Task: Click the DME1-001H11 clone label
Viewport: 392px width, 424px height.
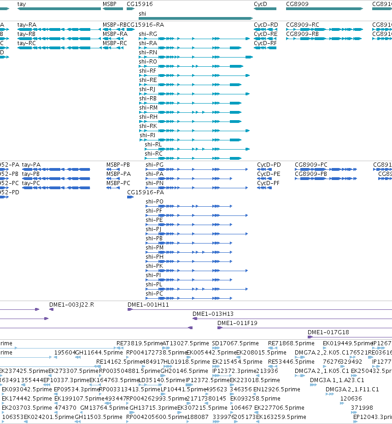Action: [x=148, y=305]
